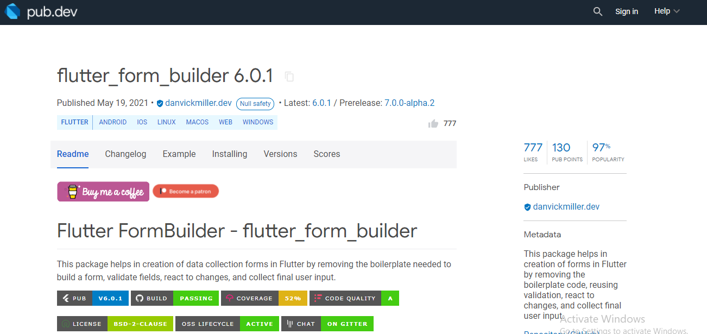Viewport: 707px width, 334px height.
Task: View the Versions tab
Action: [280, 154]
